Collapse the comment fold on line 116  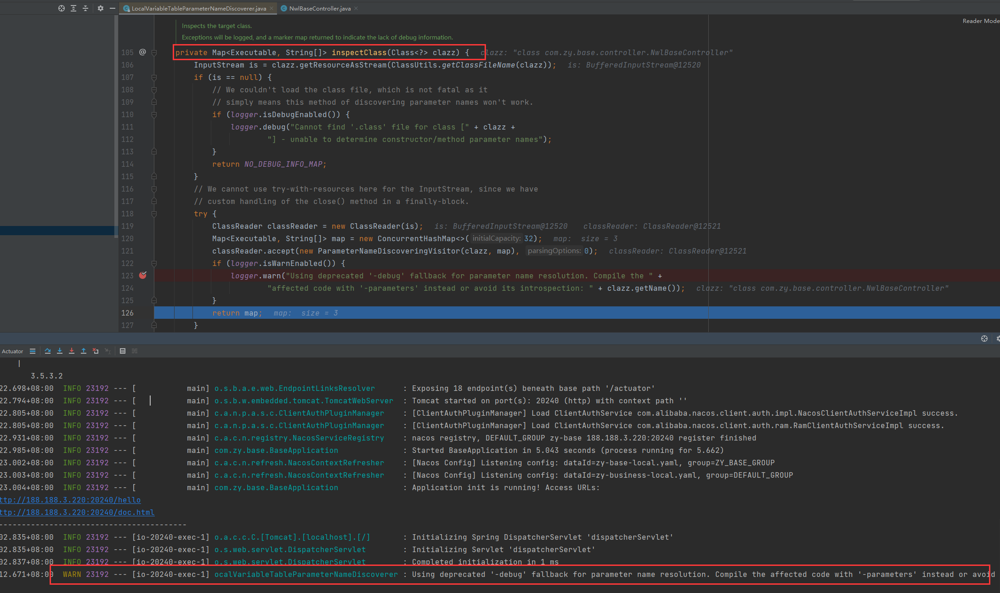154,189
